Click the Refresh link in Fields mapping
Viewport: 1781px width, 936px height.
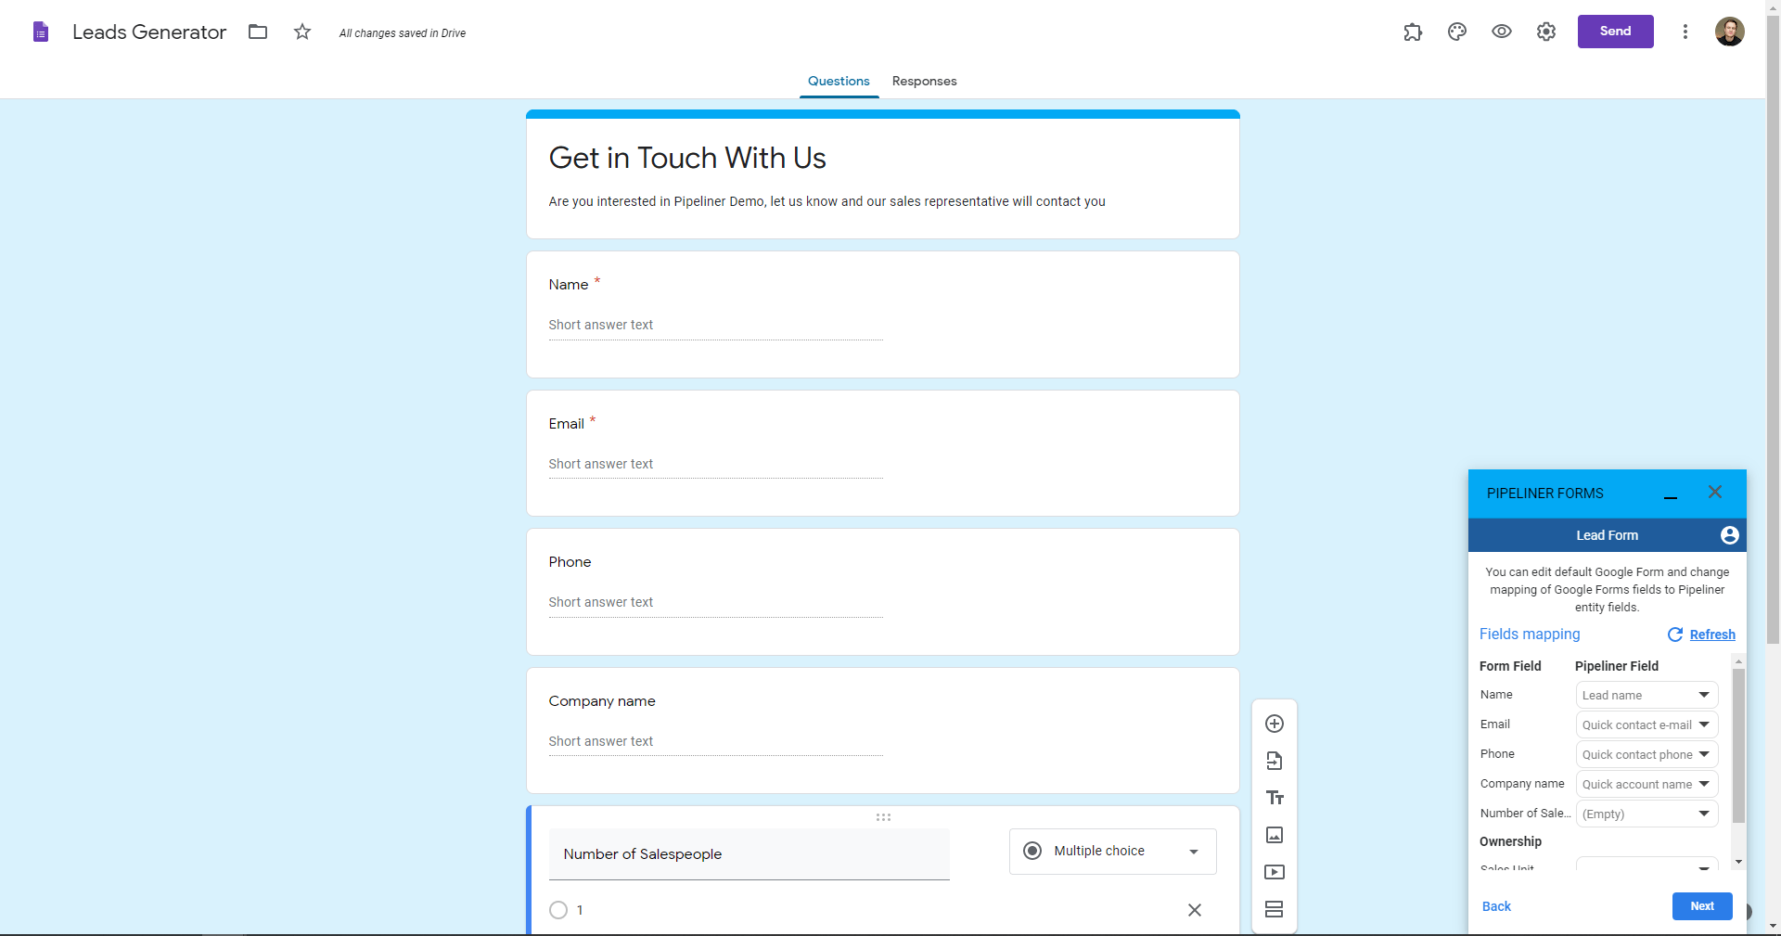pos(1711,635)
